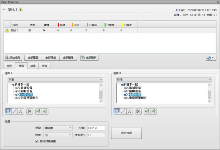
Task: Click warning icon next to 测试 1 title
Action: point(21,10)
